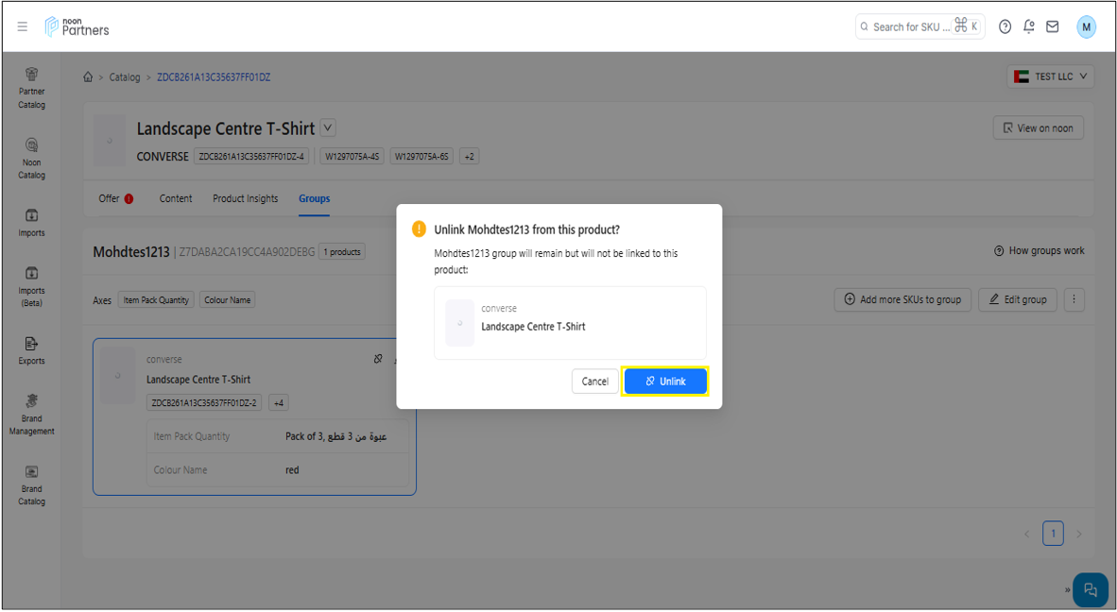Expand the Landscape Centre T-Shirt title dropdown
Image resolution: width=1117 pixels, height=612 pixels.
(327, 127)
